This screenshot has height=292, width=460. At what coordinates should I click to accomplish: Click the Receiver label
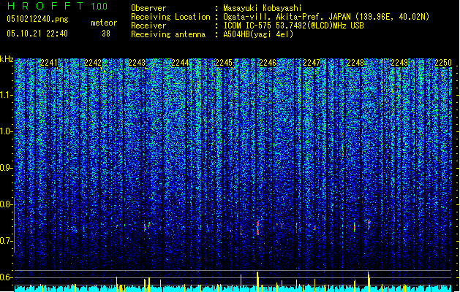click(x=148, y=26)
